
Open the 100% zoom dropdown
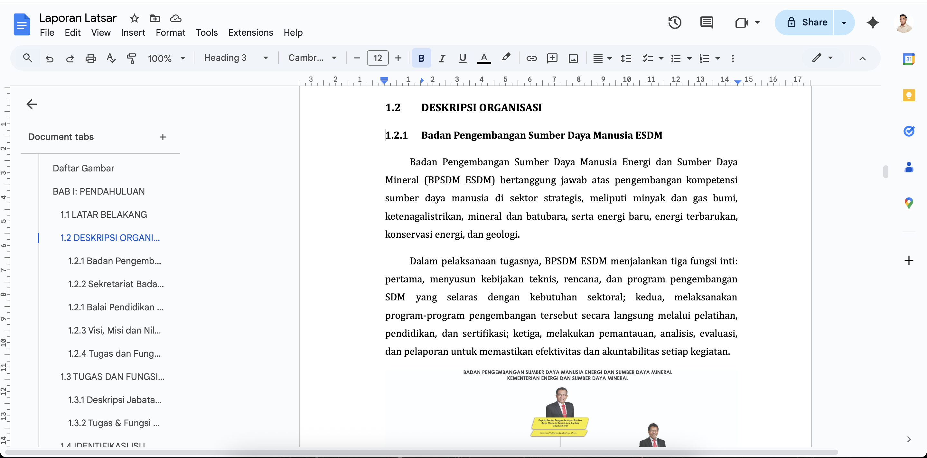click(x=166, y=58)
